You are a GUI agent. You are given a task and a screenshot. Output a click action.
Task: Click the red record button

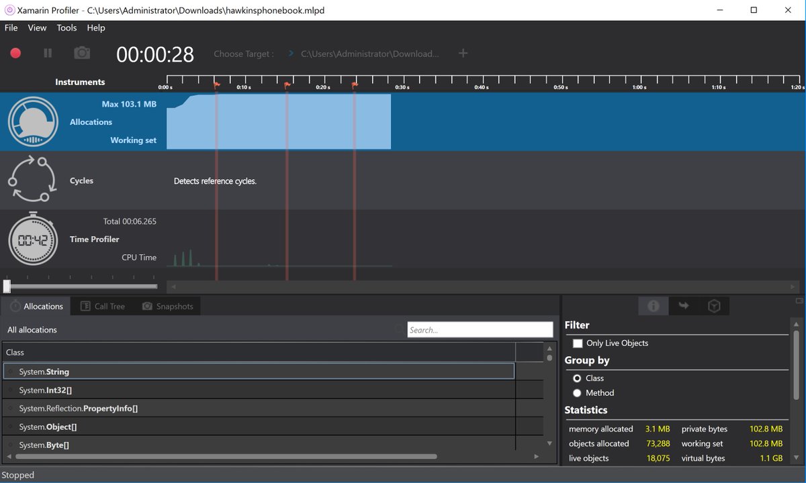[15, 53]
